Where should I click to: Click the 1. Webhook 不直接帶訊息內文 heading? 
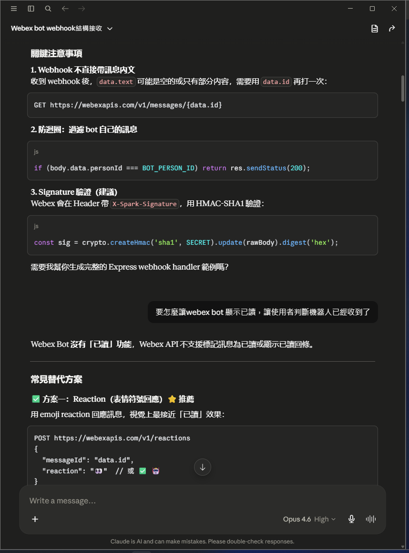(83, 70)
